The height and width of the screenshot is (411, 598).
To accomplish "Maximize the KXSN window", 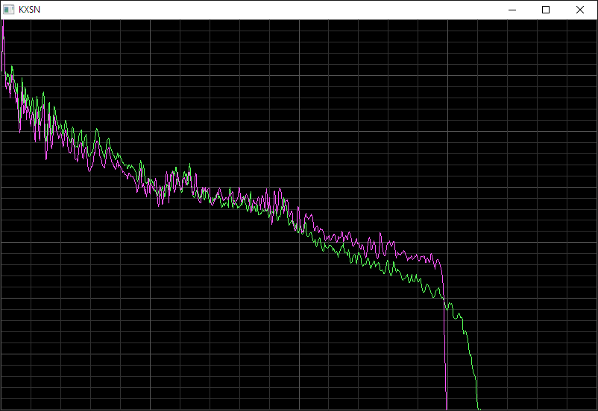I will click(546, 10).
